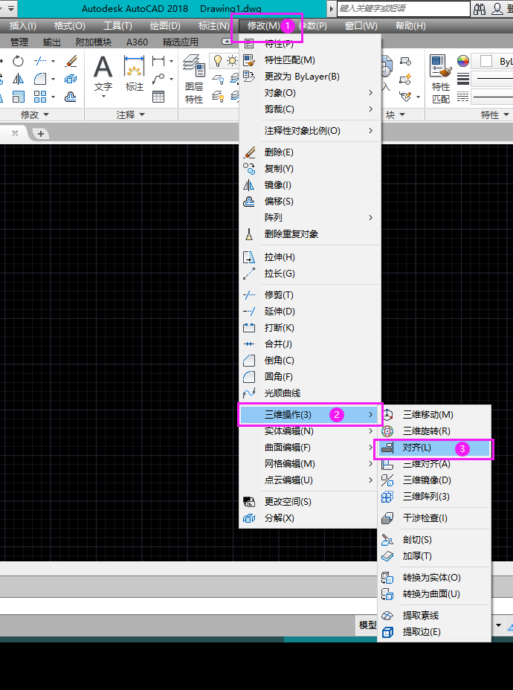Open the 工具(T) menu
The image size is (513, 690).
point(117,26)
